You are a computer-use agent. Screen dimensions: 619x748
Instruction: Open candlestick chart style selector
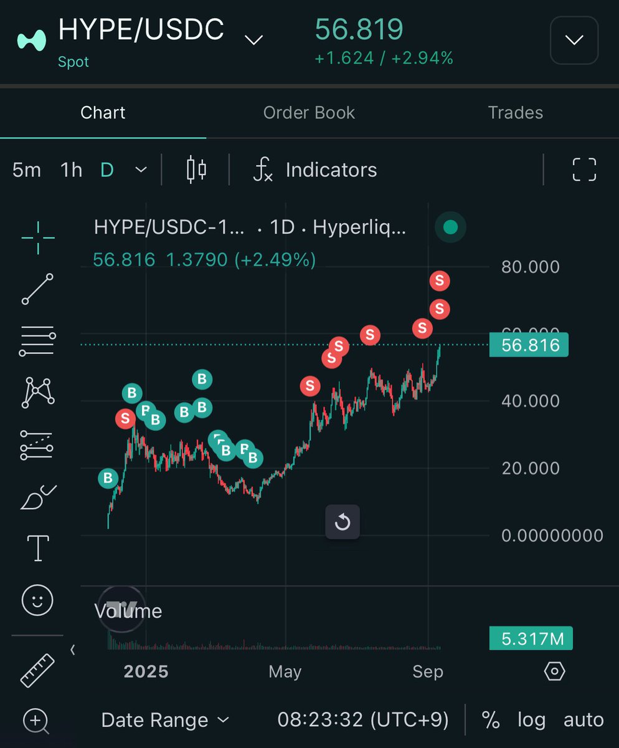[x=197, y=170]
